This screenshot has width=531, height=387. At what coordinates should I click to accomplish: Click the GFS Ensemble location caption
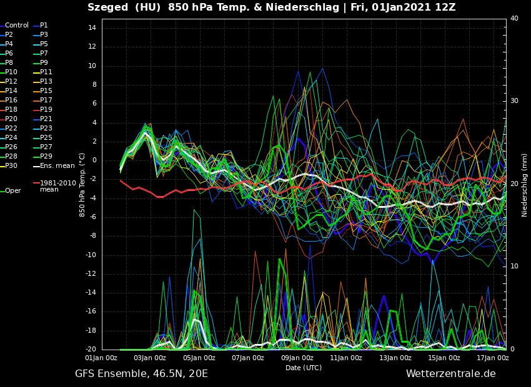click(141, 374)
